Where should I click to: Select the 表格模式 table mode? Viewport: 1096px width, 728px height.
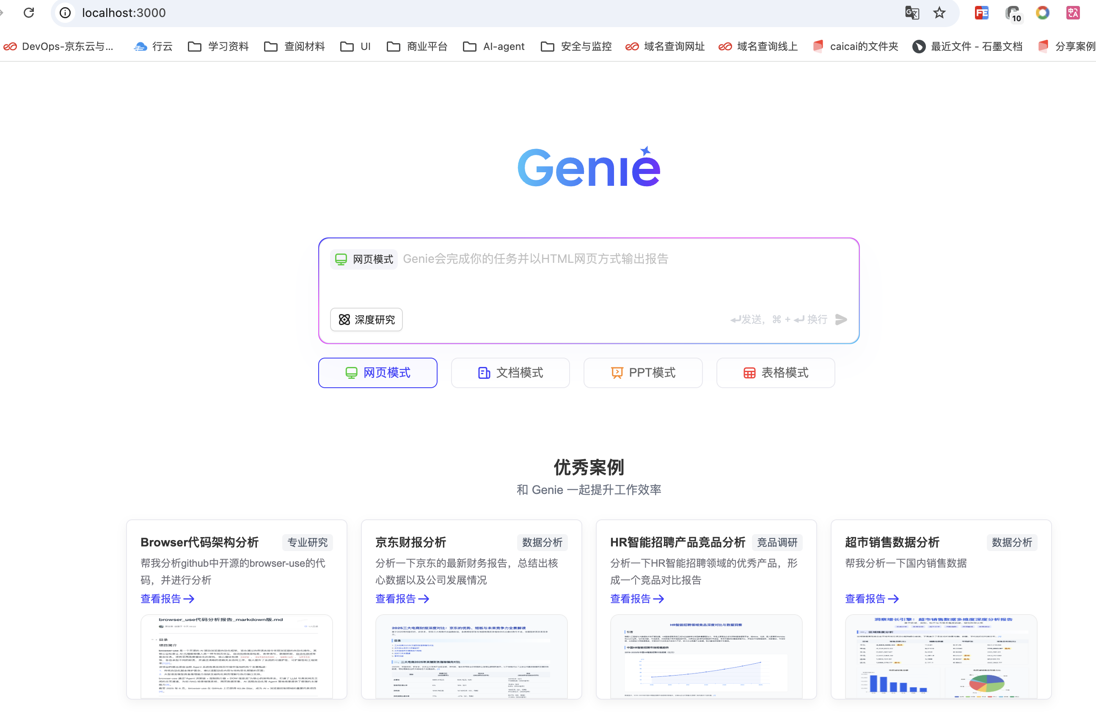[775, 373]
